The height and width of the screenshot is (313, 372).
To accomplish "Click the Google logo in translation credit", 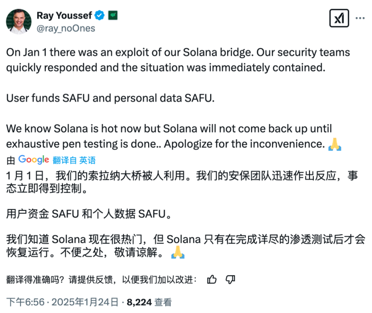I will [34, 160].
